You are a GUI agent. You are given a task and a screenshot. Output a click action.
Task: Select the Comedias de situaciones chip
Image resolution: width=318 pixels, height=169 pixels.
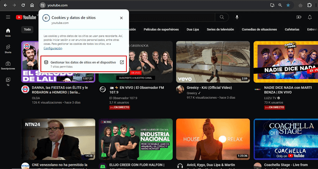pyautogui.click(x=259, y=30)
